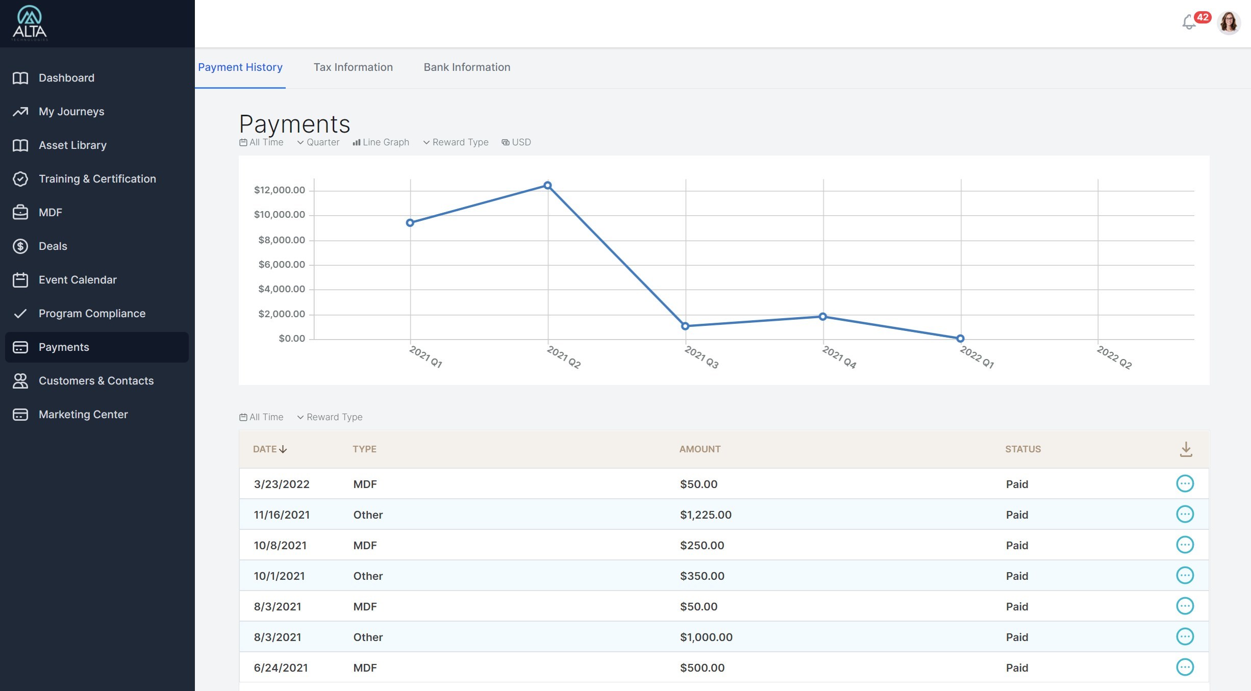Expand chart Reward Type filter

[456, 142]
